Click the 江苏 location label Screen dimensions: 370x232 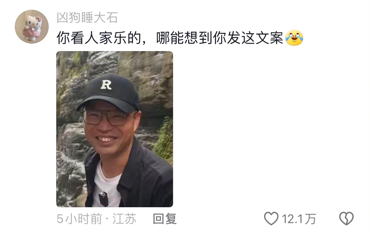[124, 219]
